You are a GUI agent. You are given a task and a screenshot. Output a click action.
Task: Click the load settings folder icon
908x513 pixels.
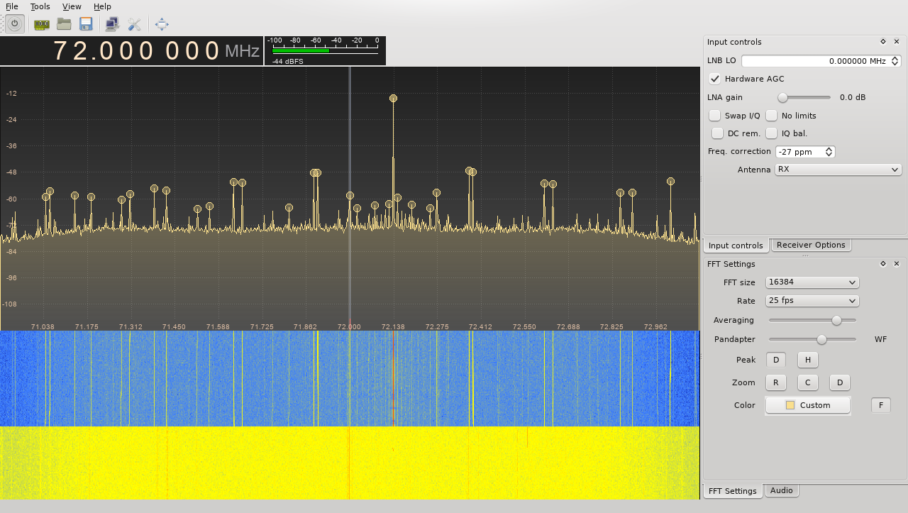point(63,23)
